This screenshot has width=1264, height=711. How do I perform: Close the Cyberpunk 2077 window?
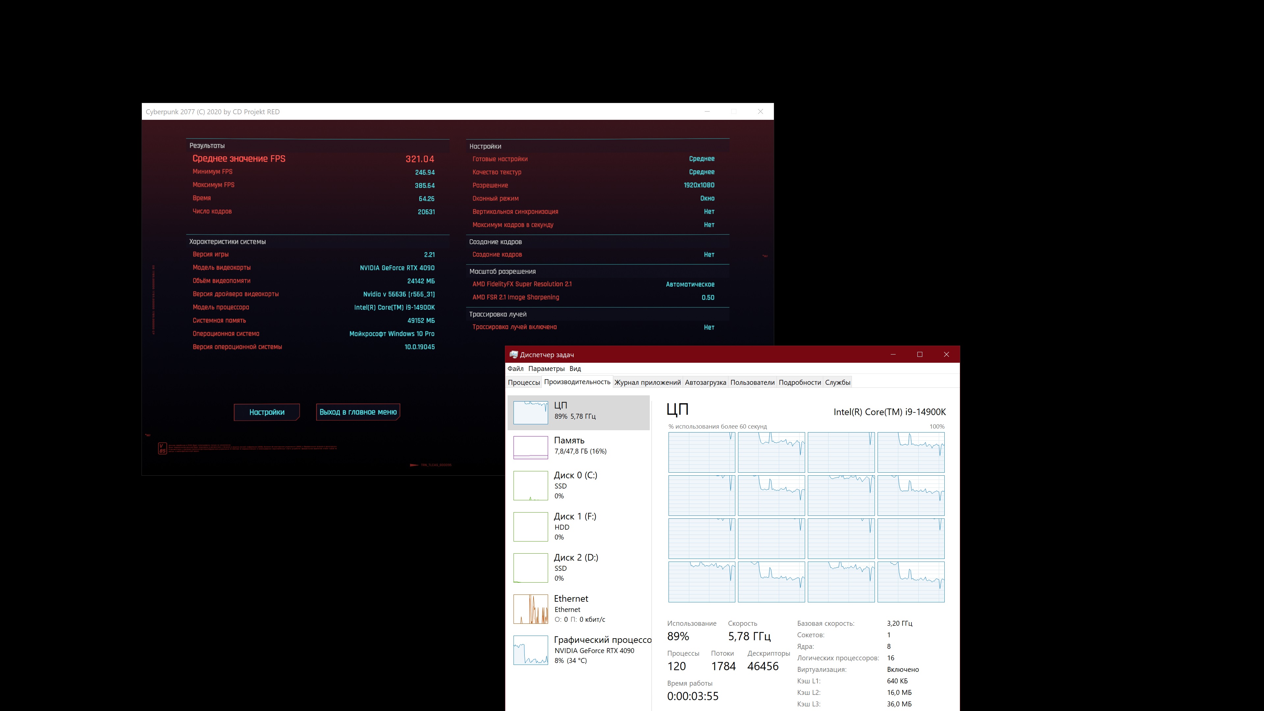coord(760,111)
